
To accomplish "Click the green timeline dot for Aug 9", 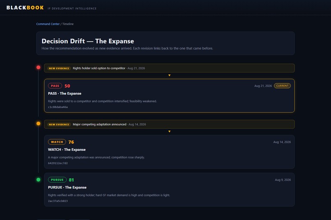I will 38,179.
